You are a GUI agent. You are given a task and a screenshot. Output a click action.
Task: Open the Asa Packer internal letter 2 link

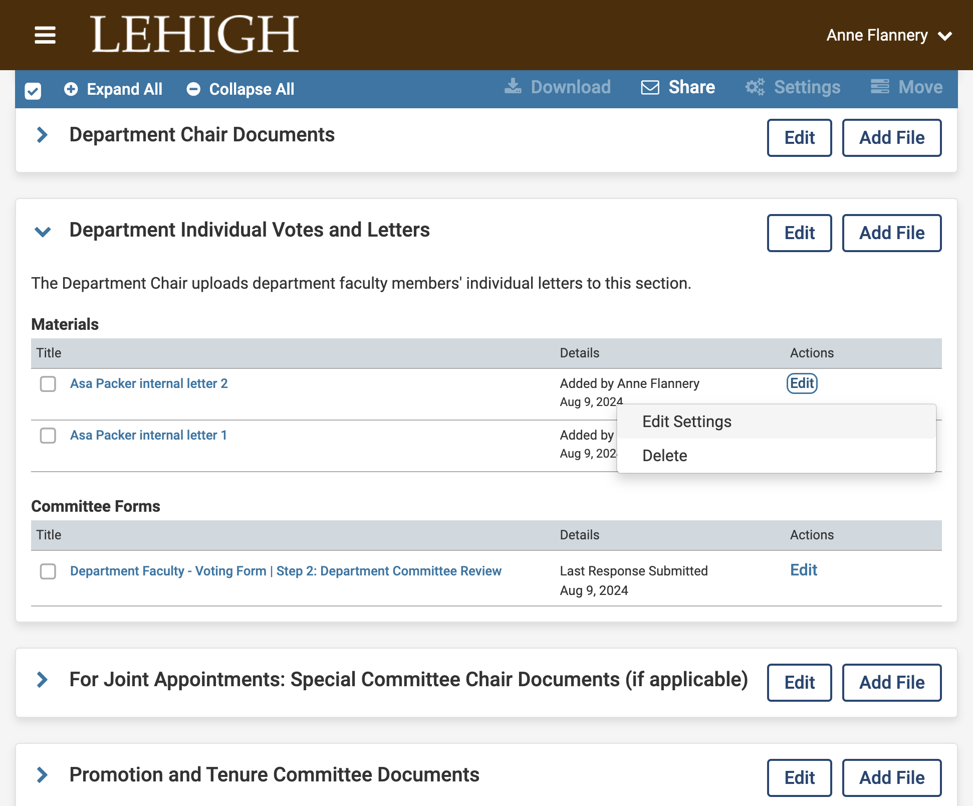click(149, 383)
